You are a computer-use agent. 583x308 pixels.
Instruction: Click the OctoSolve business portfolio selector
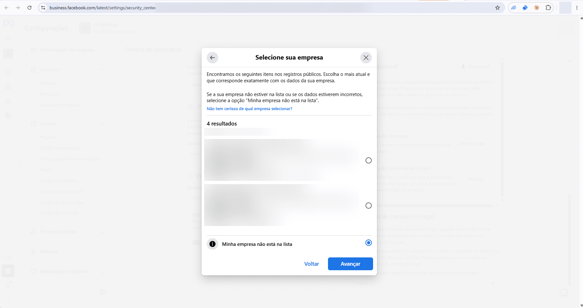(109, 28)
